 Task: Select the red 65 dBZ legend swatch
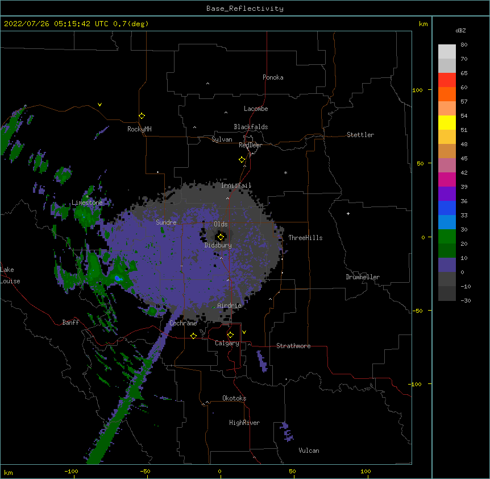pyautogui.click(x=447, y=80)
